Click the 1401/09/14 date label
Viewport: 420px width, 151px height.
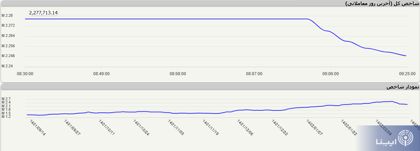[x=38, y=128]
